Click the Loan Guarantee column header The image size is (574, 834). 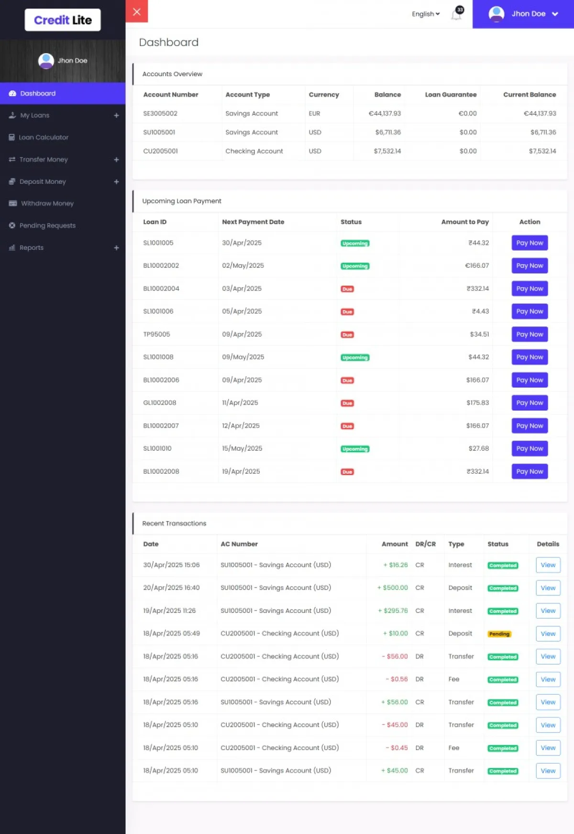pos(451,95)
